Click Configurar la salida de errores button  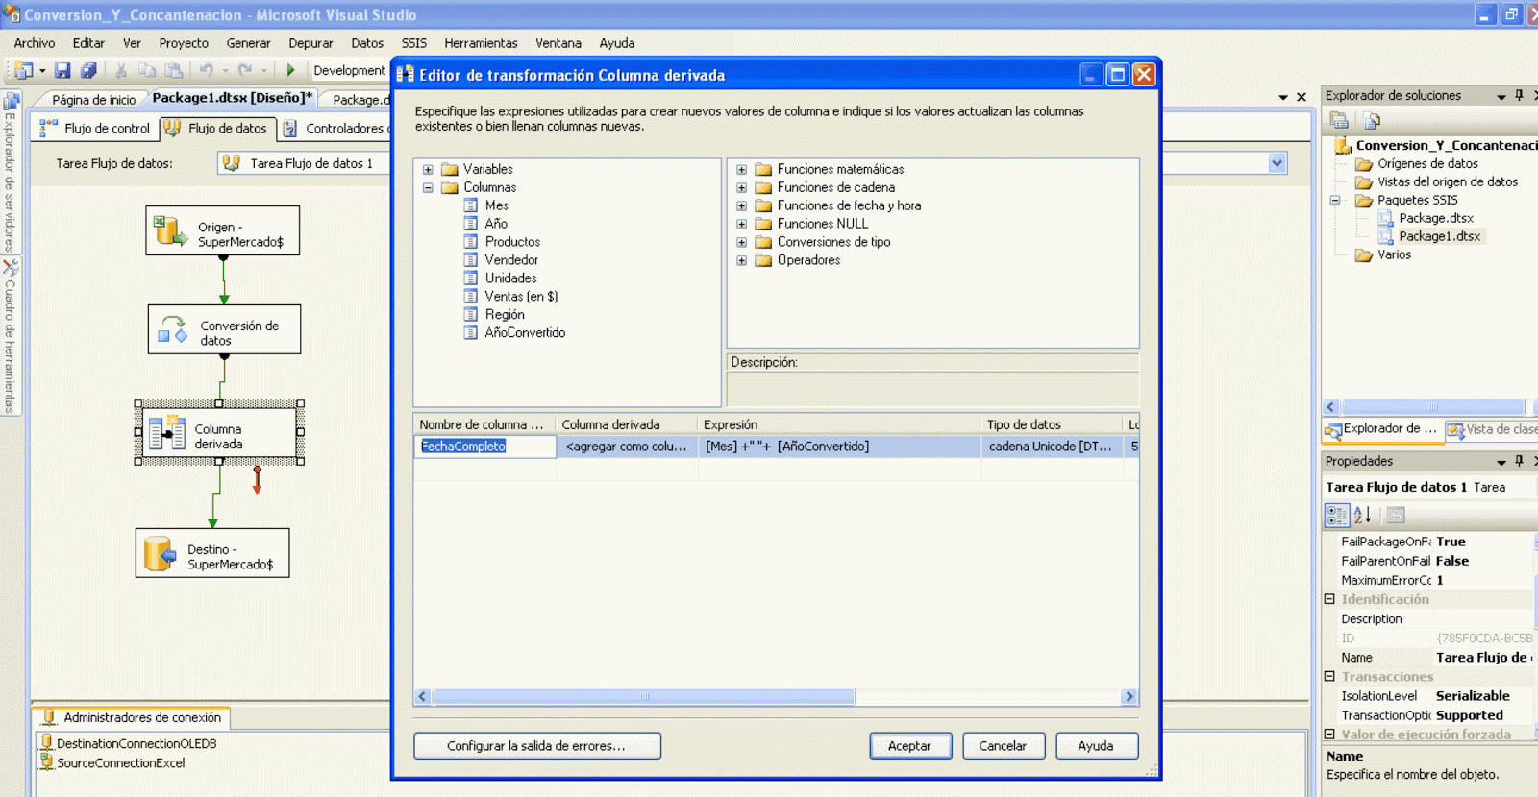point(537,746)
